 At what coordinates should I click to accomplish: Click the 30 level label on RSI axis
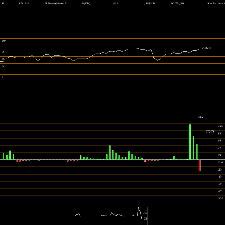coord(3,66)
